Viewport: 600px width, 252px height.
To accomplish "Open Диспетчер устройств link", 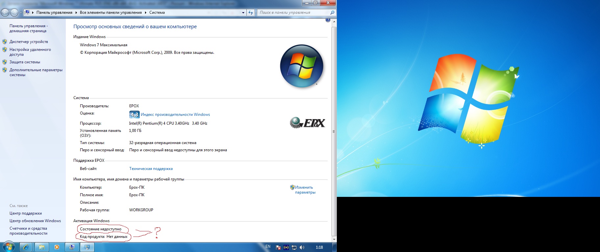I will coord(29,42).
